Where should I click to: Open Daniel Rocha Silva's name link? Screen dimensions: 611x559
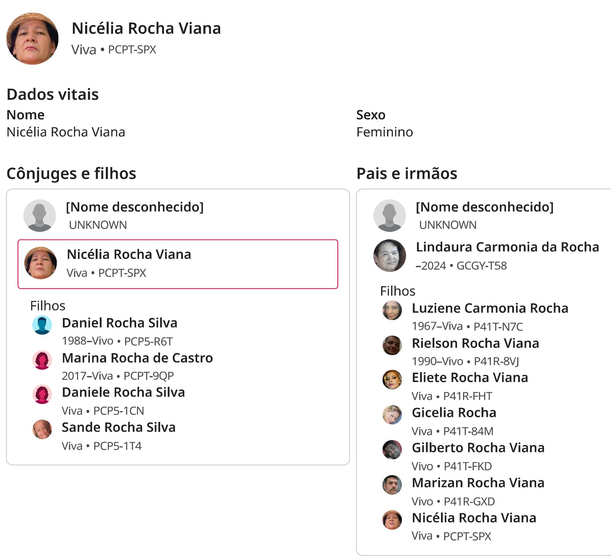tap(119, 323)
